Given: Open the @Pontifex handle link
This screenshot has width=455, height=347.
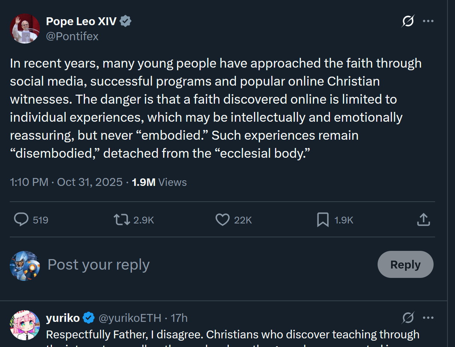Looking at the screenshot, I should pos(72,36).
